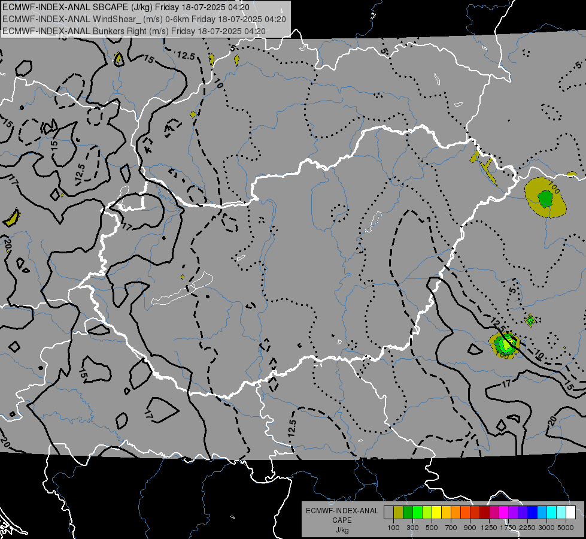The height and width of the screenshot is (539, 586).
Task: Click the legend value 5000
Action: [x=566, y=528]
